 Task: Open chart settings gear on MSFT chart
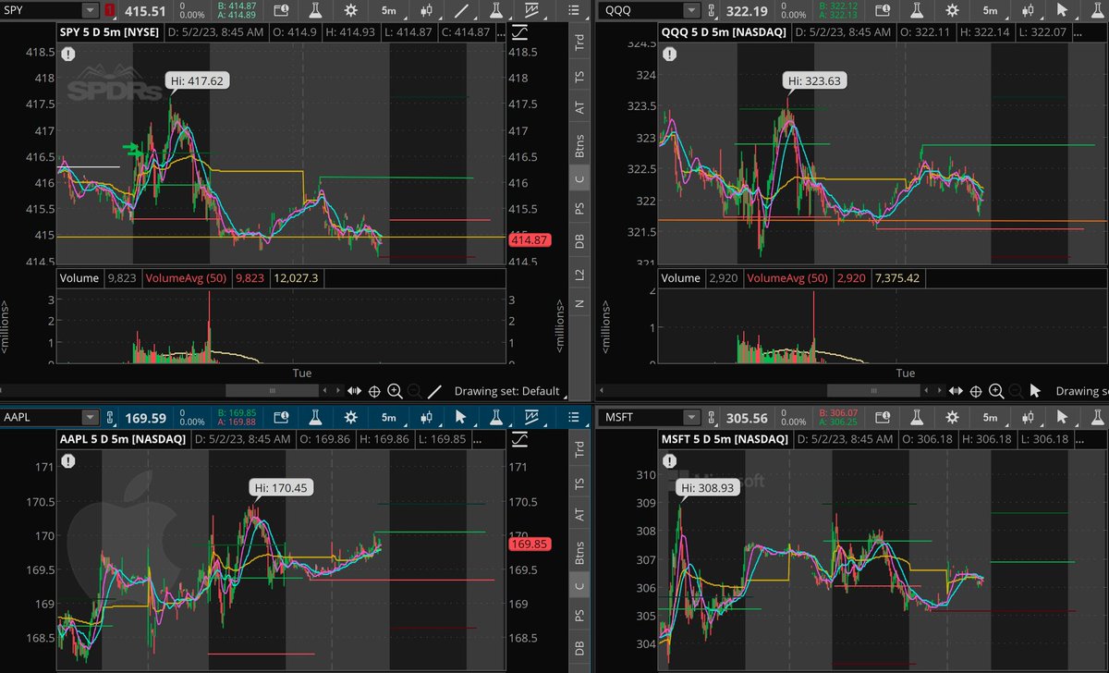point(952,417)
